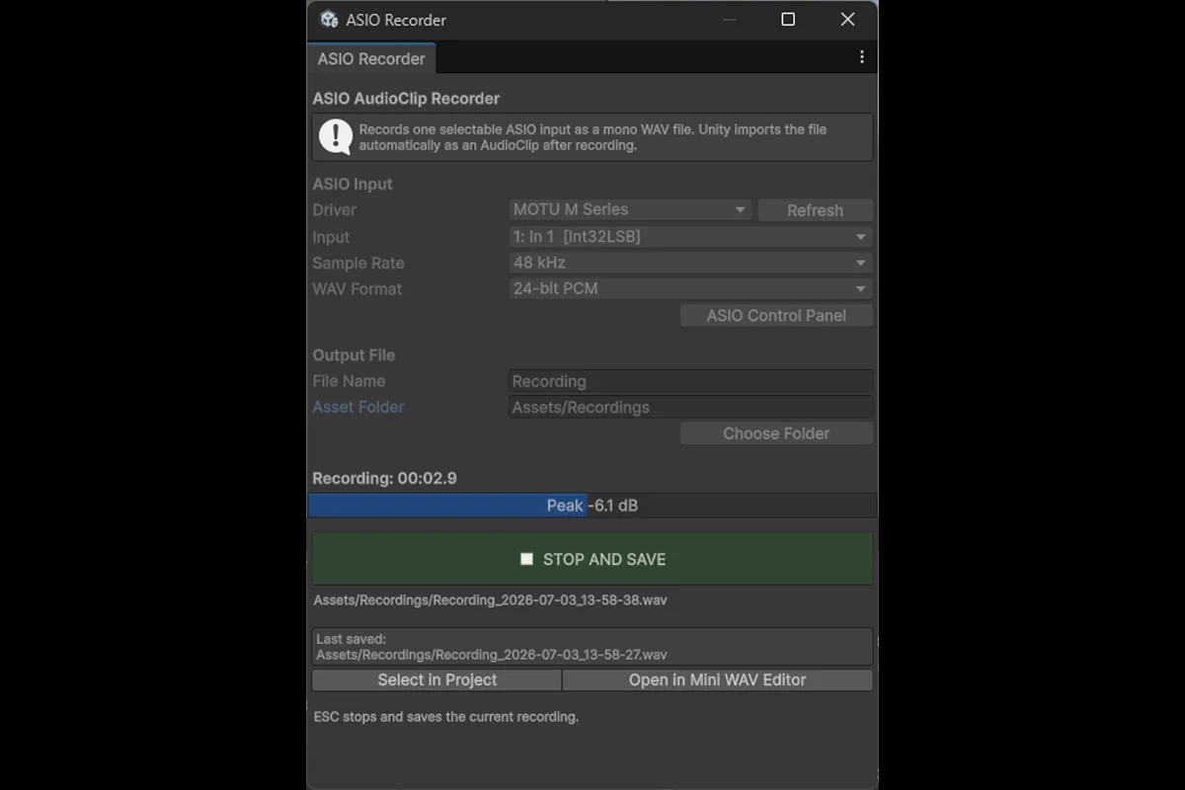This screenshot has width=1185, height=790.
Task: Click the ESC stops and saves hint text
Action: (x=446, y=717)
